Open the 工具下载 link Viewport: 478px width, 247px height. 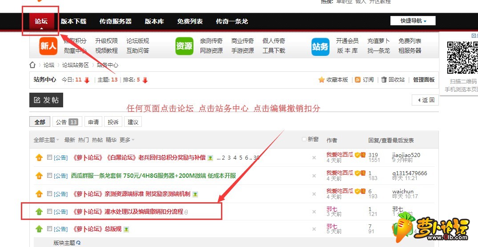coord(274,51)
